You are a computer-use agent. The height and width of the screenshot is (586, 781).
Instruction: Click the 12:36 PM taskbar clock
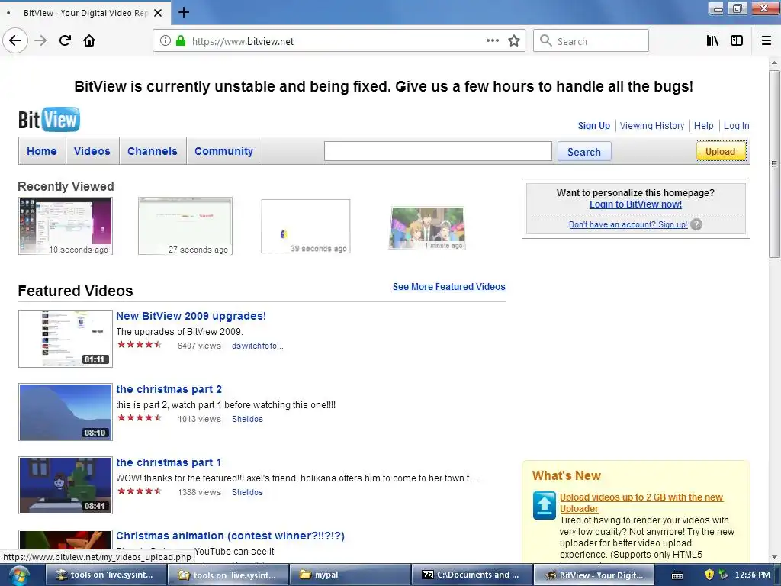753,575
